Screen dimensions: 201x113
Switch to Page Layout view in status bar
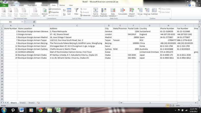coord(170,105)
